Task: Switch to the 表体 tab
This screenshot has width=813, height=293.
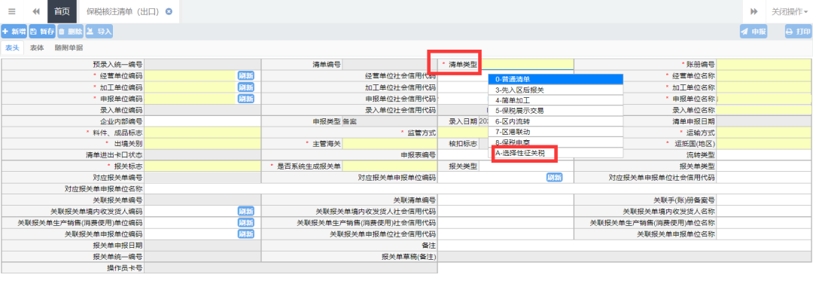Action: (x=37, y=47)
